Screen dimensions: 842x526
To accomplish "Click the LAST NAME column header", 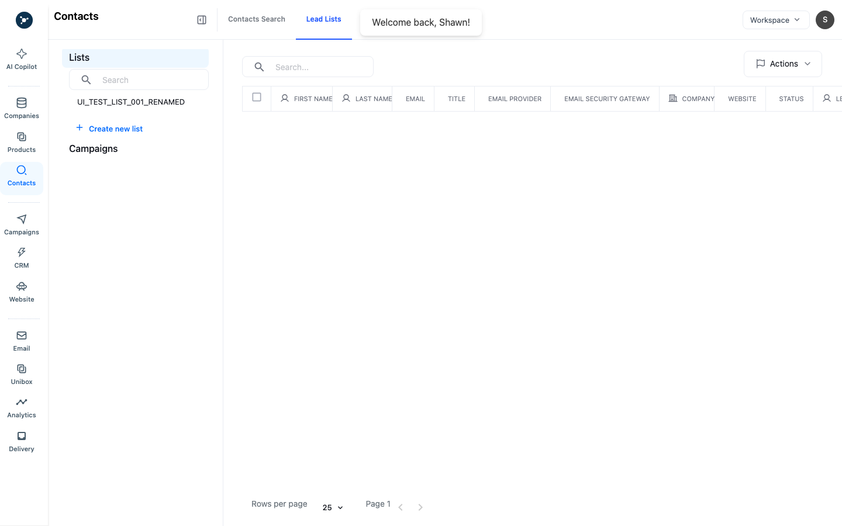I will pyautogui.click(x=363, y=99).
